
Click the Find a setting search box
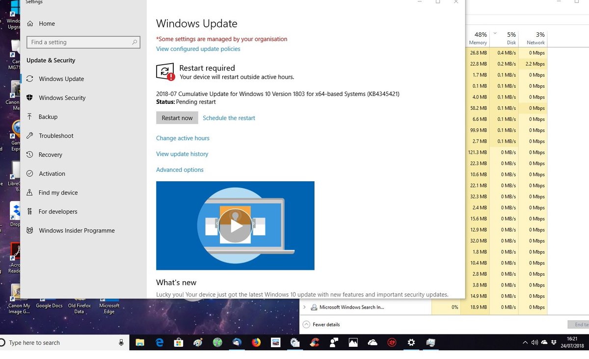click(83, 43)
